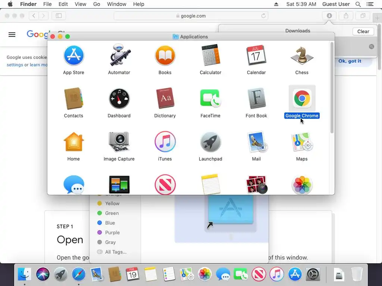This screenshot has width=382, height=286.
Task: Select the Chess app icon
Action: tap(302, 55)
